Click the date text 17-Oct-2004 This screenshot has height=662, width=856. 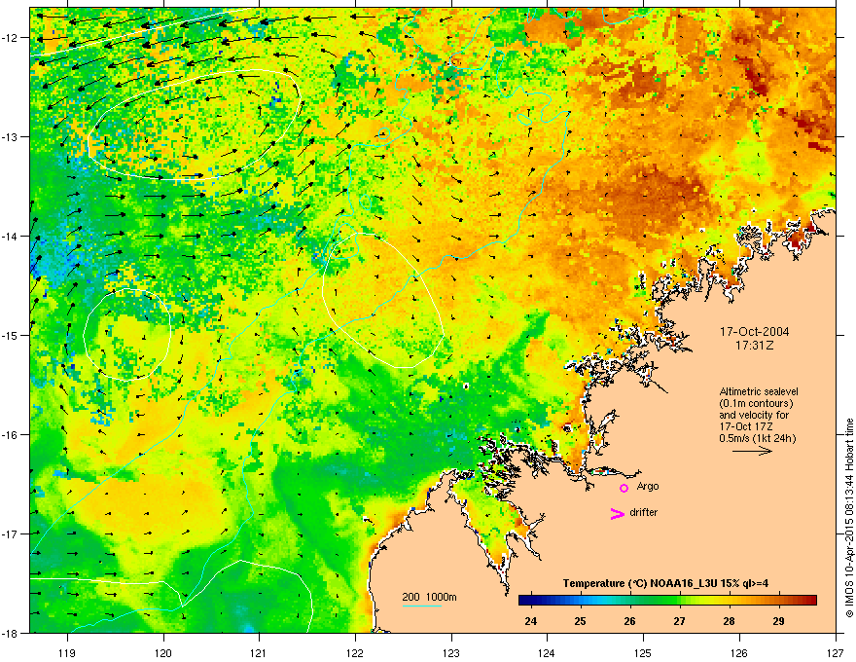[x=754, y=332]
